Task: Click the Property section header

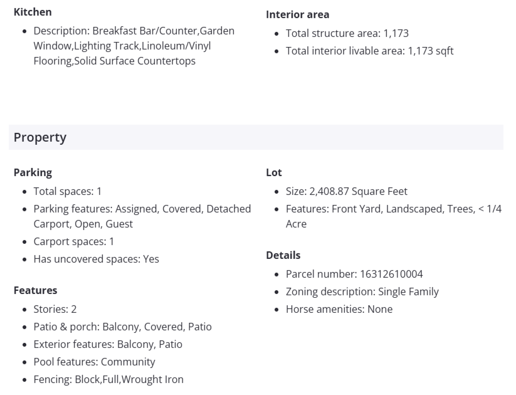Action: (x=40, y=137)
